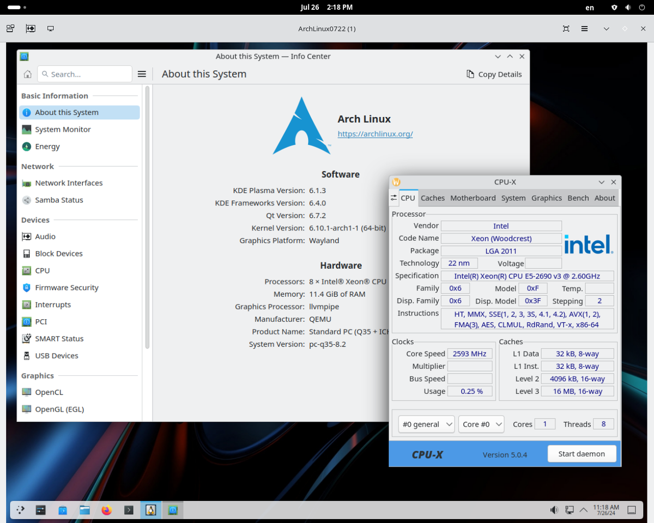
Task: View the Interrupts device page
Action: point(57,304)
